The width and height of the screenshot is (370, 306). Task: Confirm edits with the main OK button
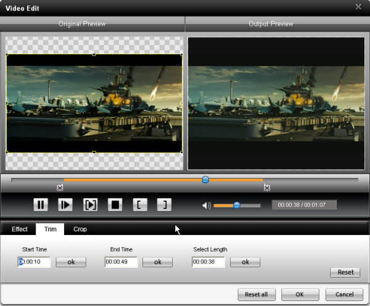[300, 294]
